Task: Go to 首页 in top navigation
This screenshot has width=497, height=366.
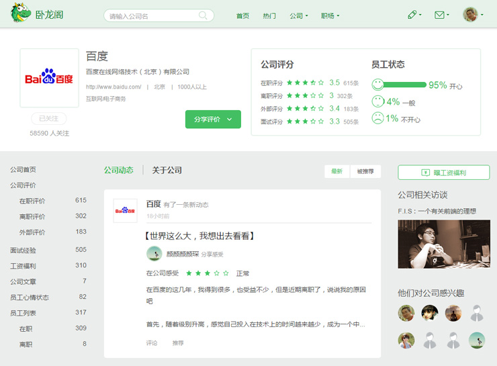Action: coord(242,15)
